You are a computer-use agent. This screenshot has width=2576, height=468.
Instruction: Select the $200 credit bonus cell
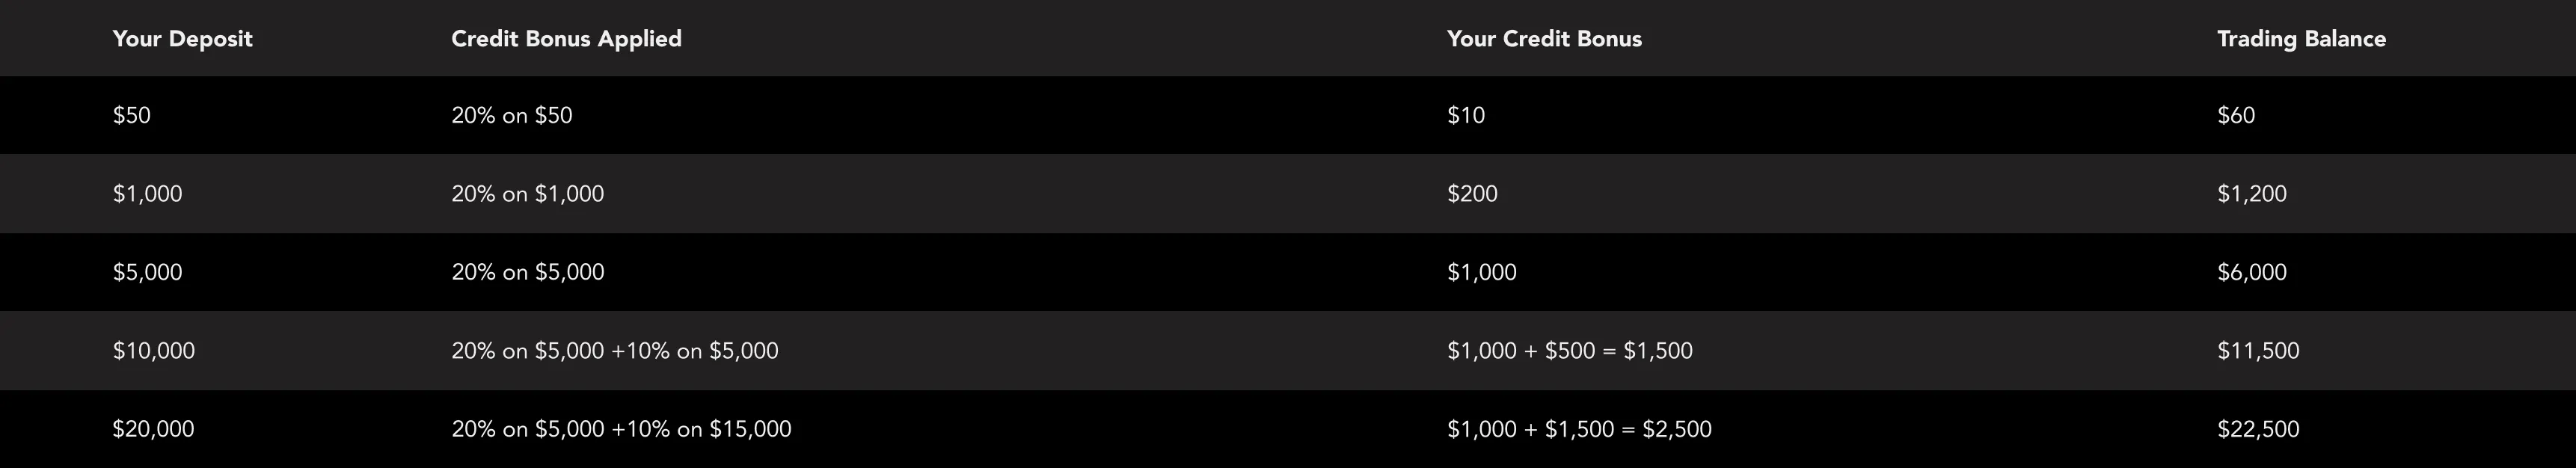[1472, 194]
